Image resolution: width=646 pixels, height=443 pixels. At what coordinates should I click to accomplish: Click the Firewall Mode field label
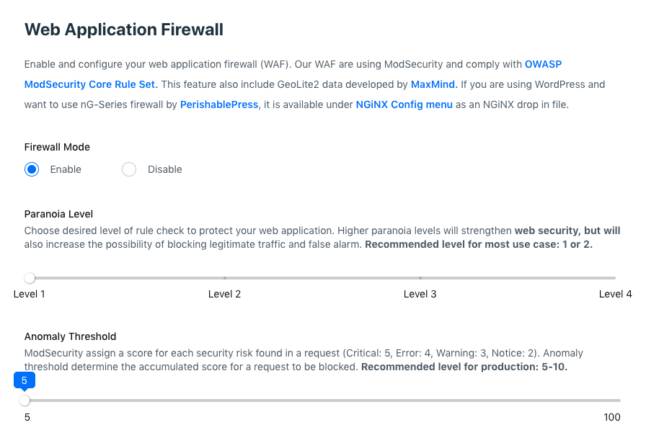(57, 147)
